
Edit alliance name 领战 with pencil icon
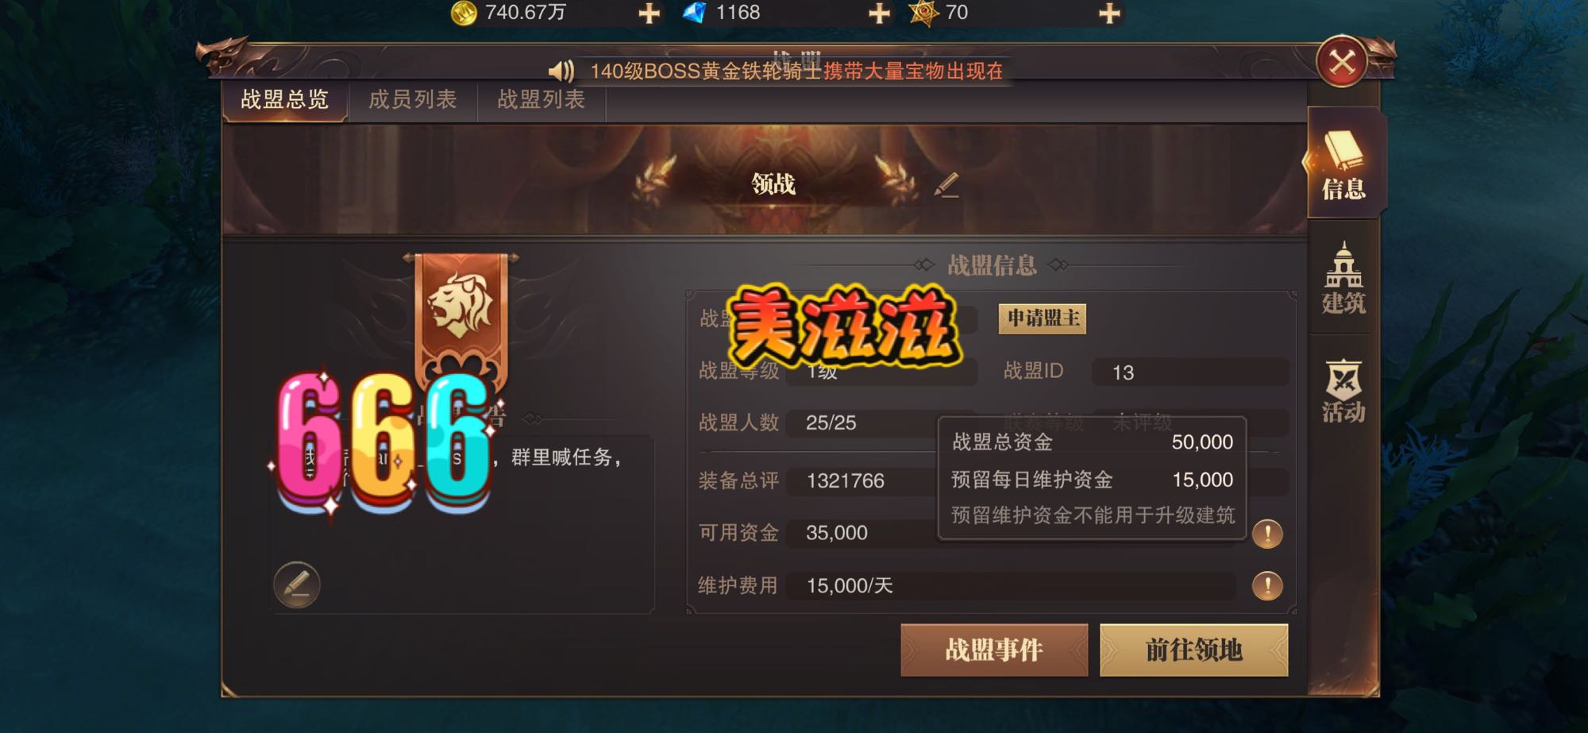click(x=946, y=185)
